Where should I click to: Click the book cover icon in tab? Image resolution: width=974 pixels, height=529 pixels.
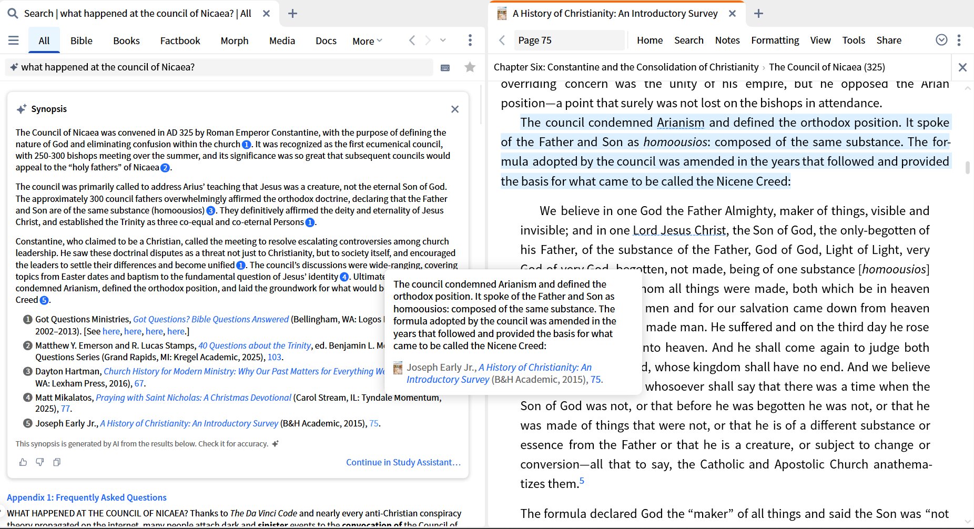tap(502, 14)
